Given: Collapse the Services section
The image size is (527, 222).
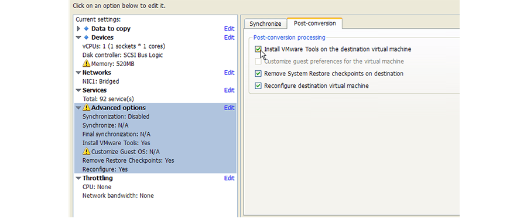Looking at the screenshot, I should (x=78, y=90).
